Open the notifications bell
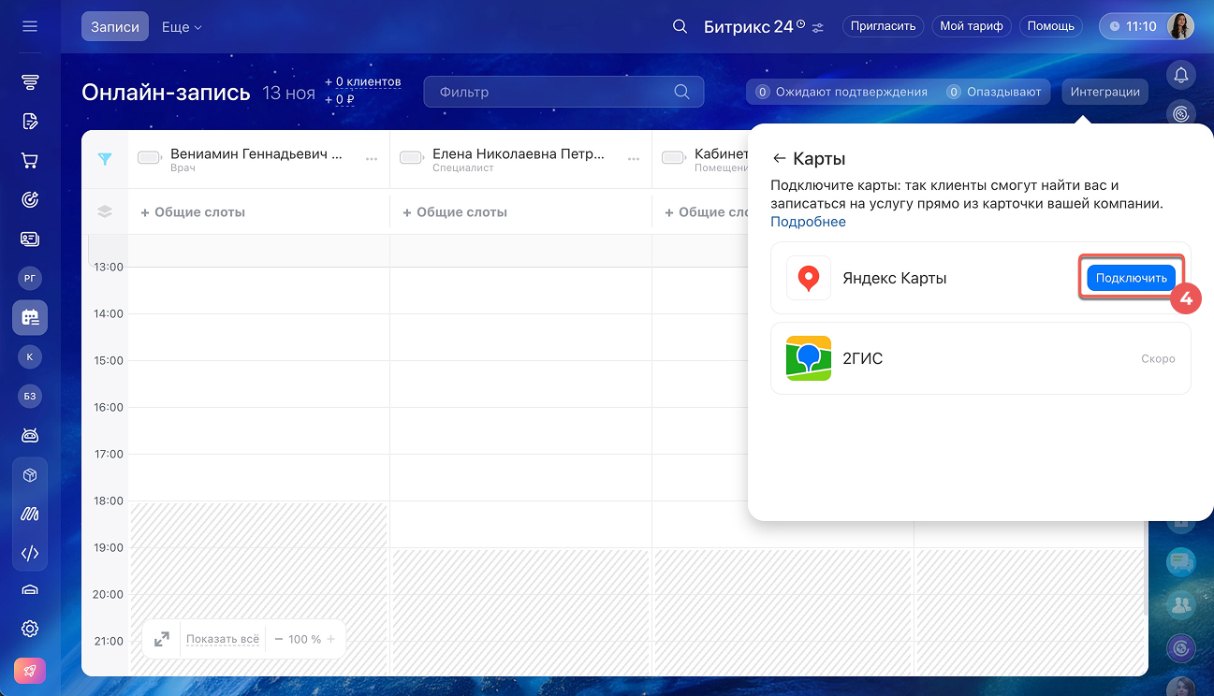This screenshot has height=696, width=1214. (1181, 75)
